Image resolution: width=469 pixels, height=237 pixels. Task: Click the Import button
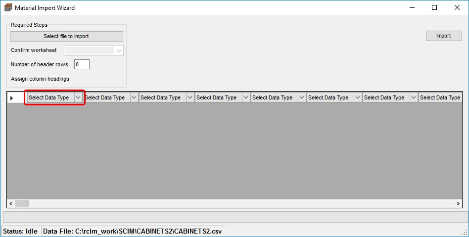pyautogui.click(x=444, y=36)
